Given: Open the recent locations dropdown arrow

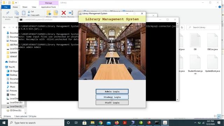Looking at the screenshot, I should [x=13, y=27].
